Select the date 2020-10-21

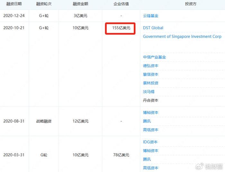[x=14, y=28]
